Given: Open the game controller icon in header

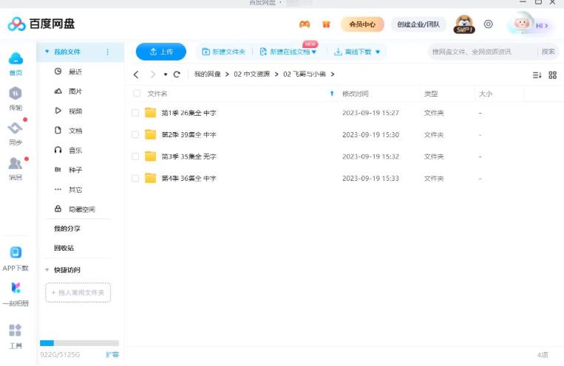Looking at the screenshot, I should click(x=305, y=24).
